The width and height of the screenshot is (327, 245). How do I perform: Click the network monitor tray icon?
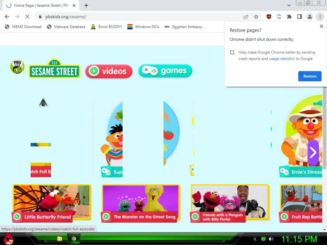click(x=263, y=239)
